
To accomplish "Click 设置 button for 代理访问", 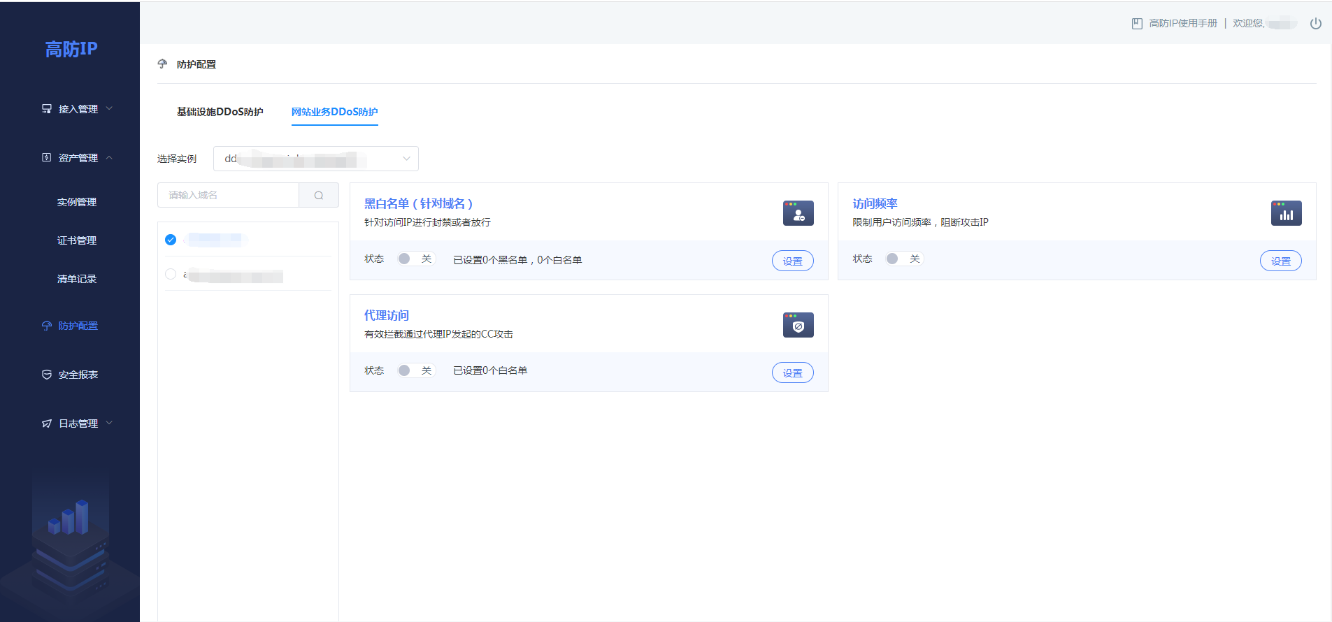I will (792, 373).
